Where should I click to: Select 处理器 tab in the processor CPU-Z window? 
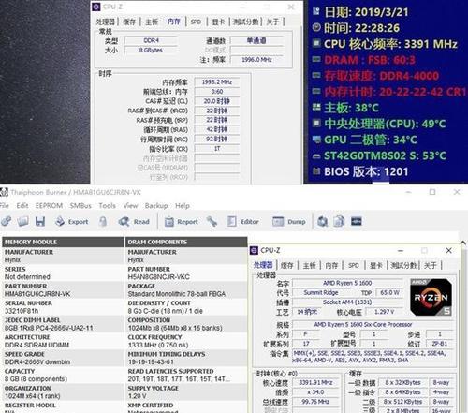[x=263, y=265]
